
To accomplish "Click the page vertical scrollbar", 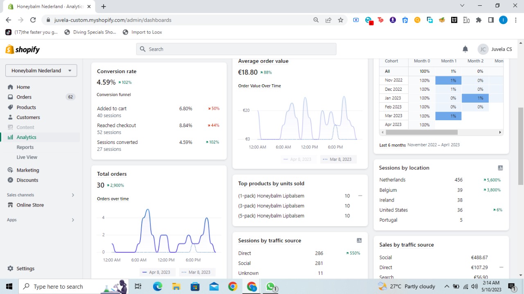I will point(521,146).
